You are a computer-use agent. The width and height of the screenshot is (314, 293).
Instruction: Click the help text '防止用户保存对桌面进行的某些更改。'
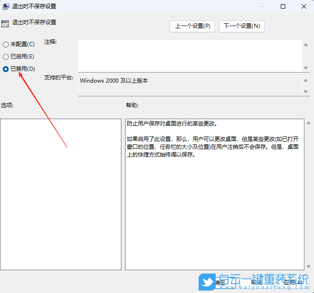(173, 124)
